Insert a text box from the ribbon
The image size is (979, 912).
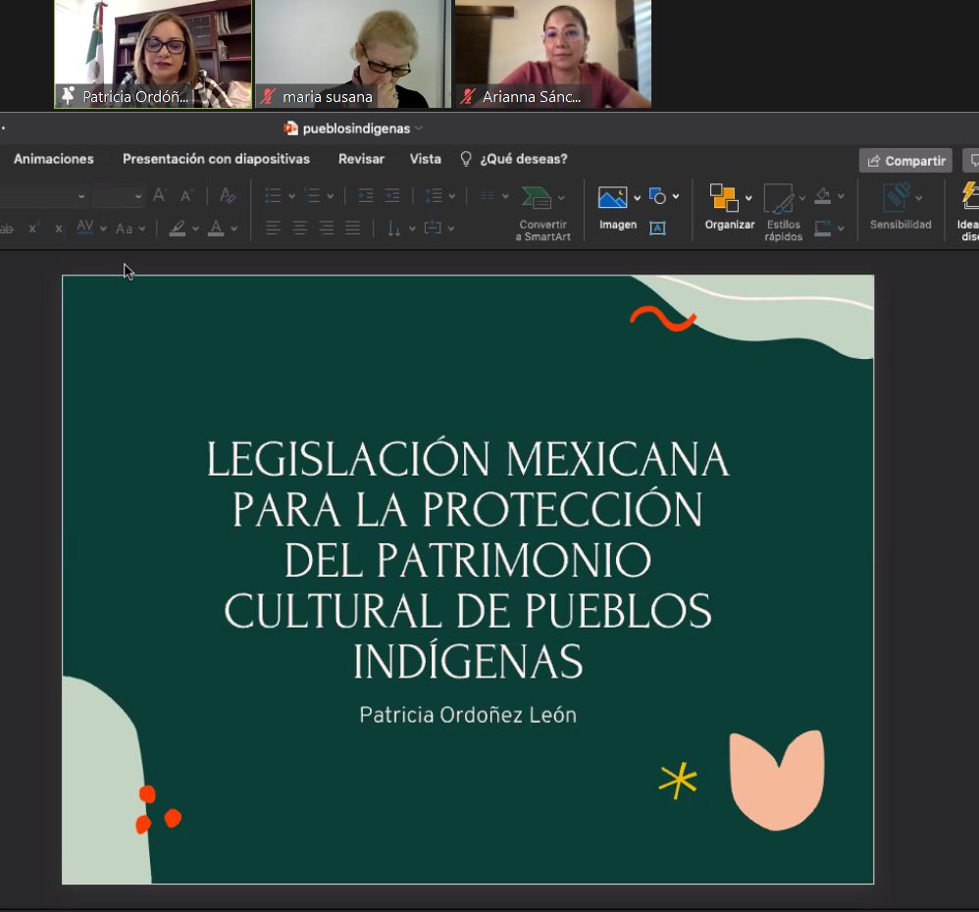pyautogui.click(x=657, y=228)
